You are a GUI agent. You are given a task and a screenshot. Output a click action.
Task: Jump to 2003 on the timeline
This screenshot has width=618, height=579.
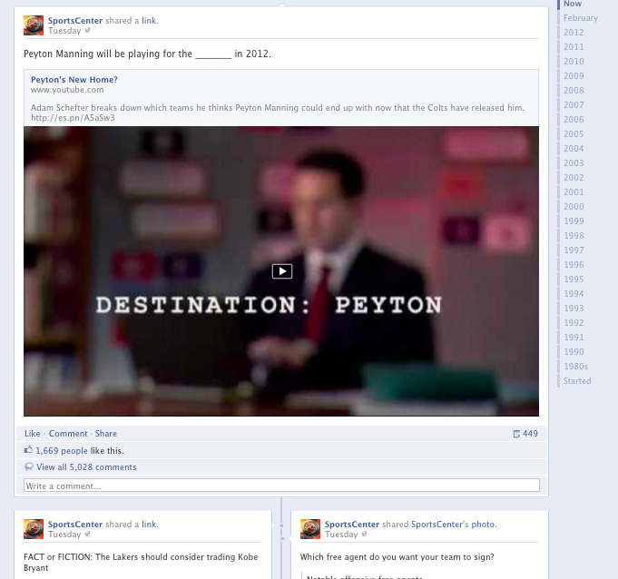tap(574, 163)
